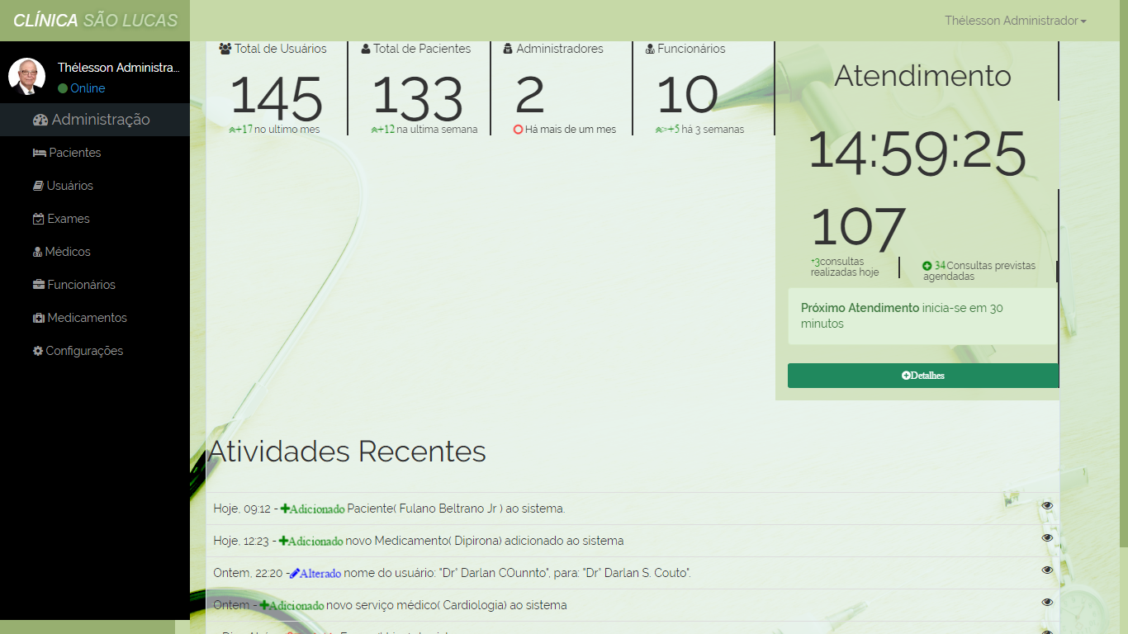Click the book icon for Usuários

tap(38, 186)
